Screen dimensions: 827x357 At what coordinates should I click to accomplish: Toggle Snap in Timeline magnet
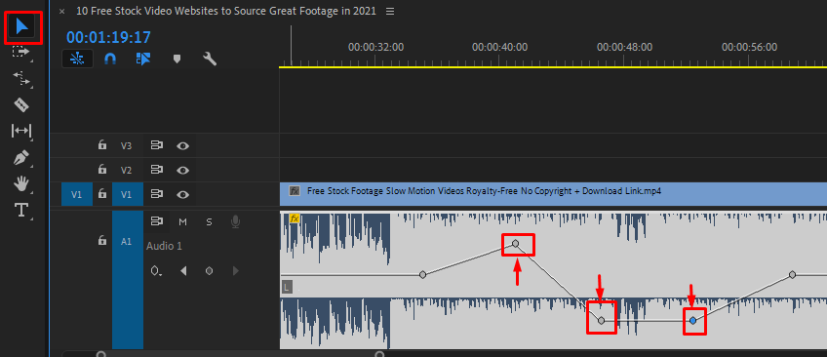[x=109, y=59]
